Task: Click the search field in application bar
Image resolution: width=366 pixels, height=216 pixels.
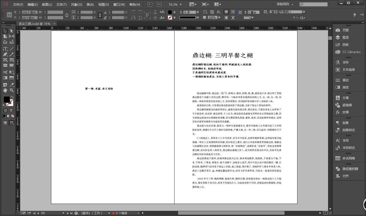Action: [314, 4]
